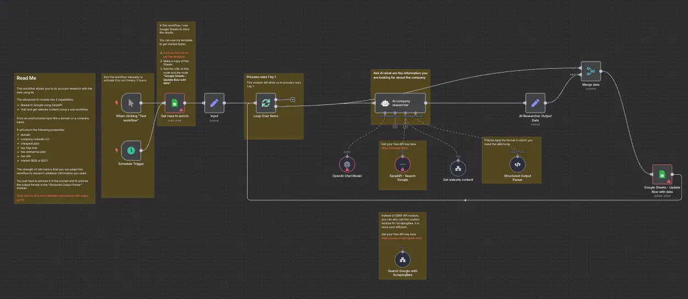This screenshot has width=688, height=299.
Task: Click the 'OpenAI Chat Model' label
Action: click(347, 175)
